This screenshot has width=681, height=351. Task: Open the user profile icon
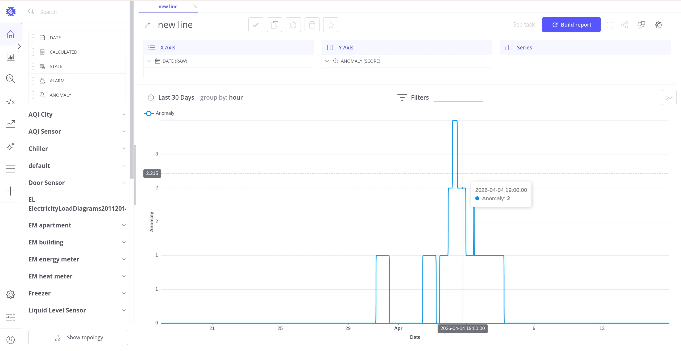[11, 340]
